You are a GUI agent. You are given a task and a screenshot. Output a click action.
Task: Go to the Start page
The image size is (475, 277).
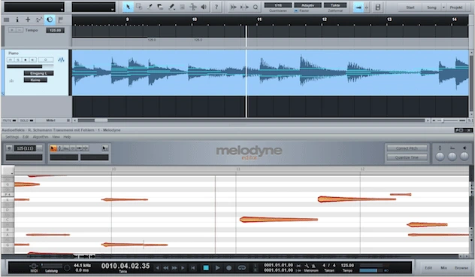tap(410, 8)
